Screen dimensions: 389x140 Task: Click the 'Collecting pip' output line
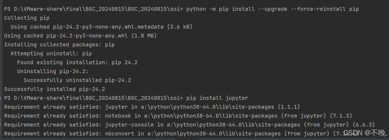coord(27,18)
